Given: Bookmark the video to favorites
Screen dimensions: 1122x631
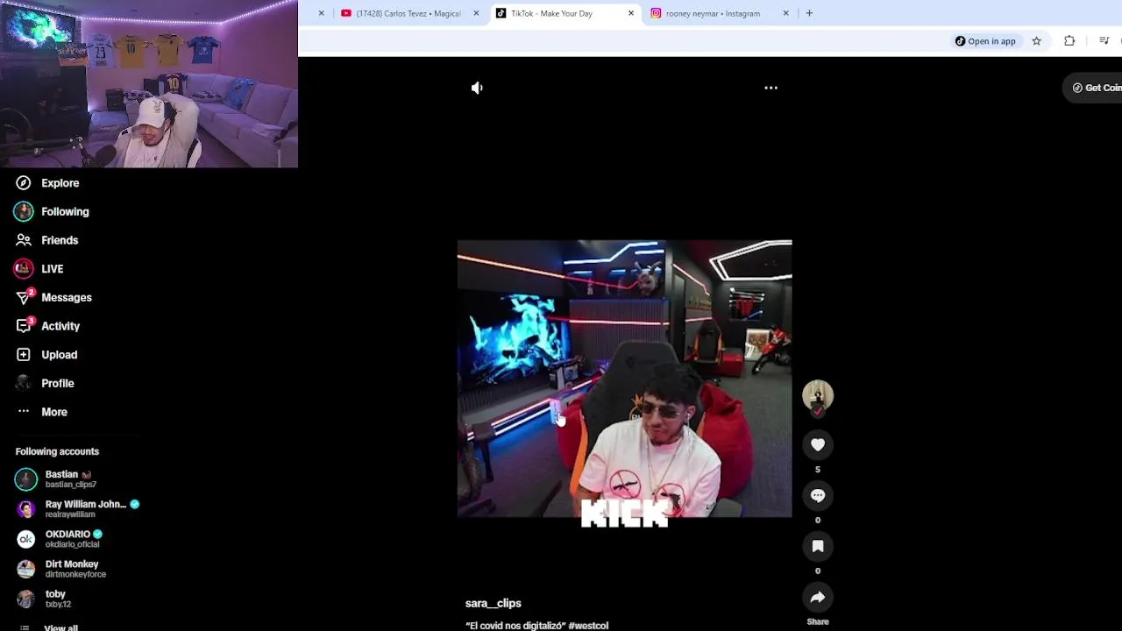Looking at the screenshot, I should [x=818, y=547].
